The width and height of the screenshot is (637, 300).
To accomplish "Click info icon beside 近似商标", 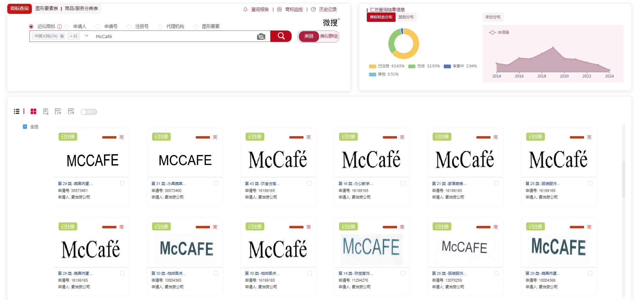I will click(59, 27).
